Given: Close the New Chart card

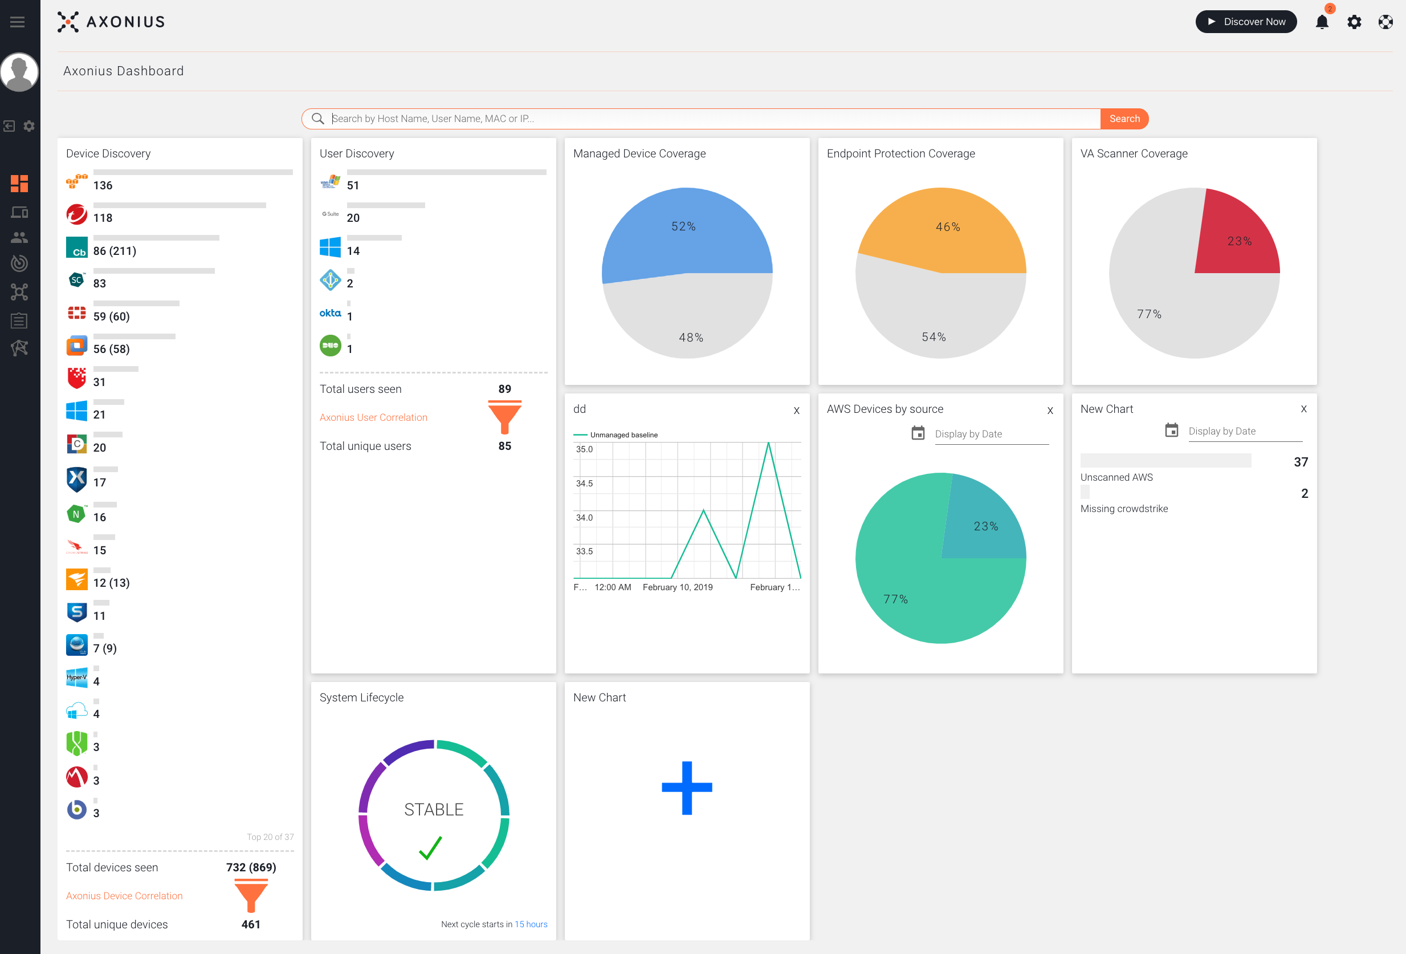Looking at the screenshot, I should pos(1304,409).
